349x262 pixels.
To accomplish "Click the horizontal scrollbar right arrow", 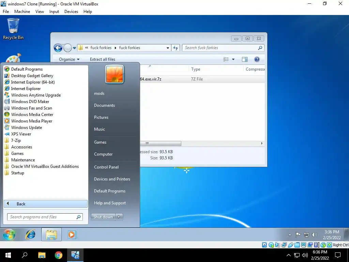I will 262,144.
